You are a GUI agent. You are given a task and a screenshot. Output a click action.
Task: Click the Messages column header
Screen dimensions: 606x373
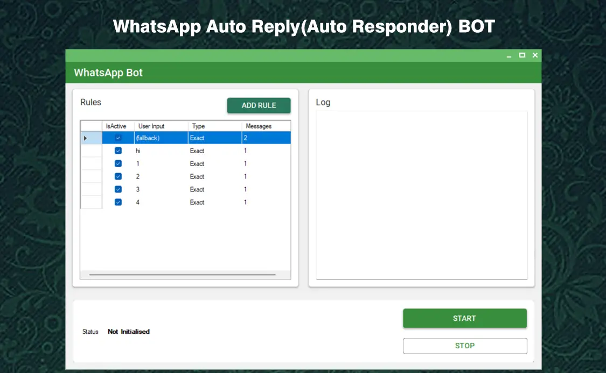(259, 126)
